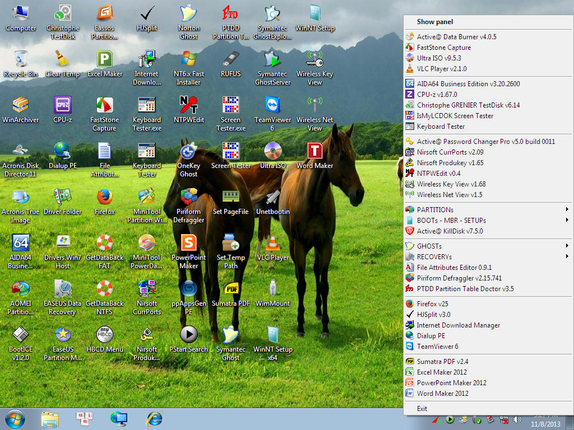Open Windows Explorer from the taskbar
Screen dimensions: 574x430
coord(50,419)
